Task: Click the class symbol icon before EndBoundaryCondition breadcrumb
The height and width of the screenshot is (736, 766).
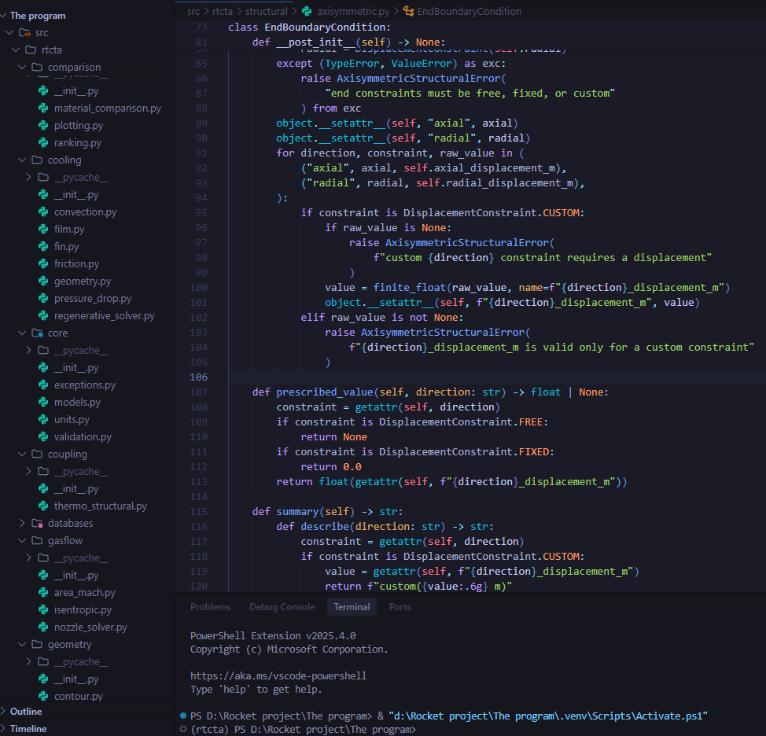Action: 408,11
